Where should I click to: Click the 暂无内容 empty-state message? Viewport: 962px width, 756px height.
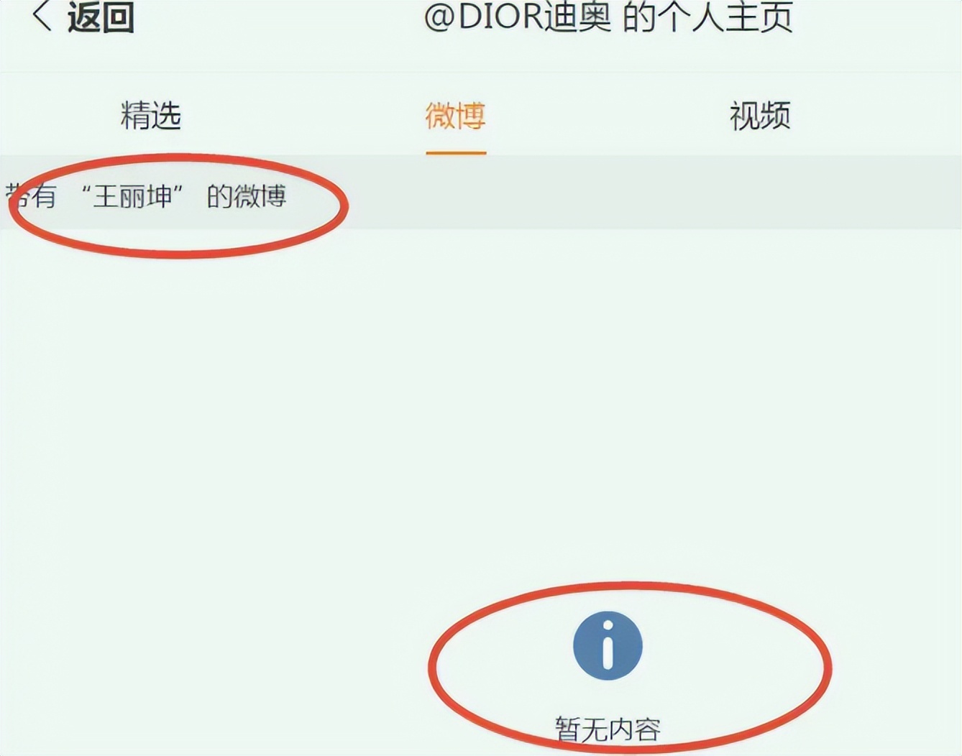coord(608,729)
